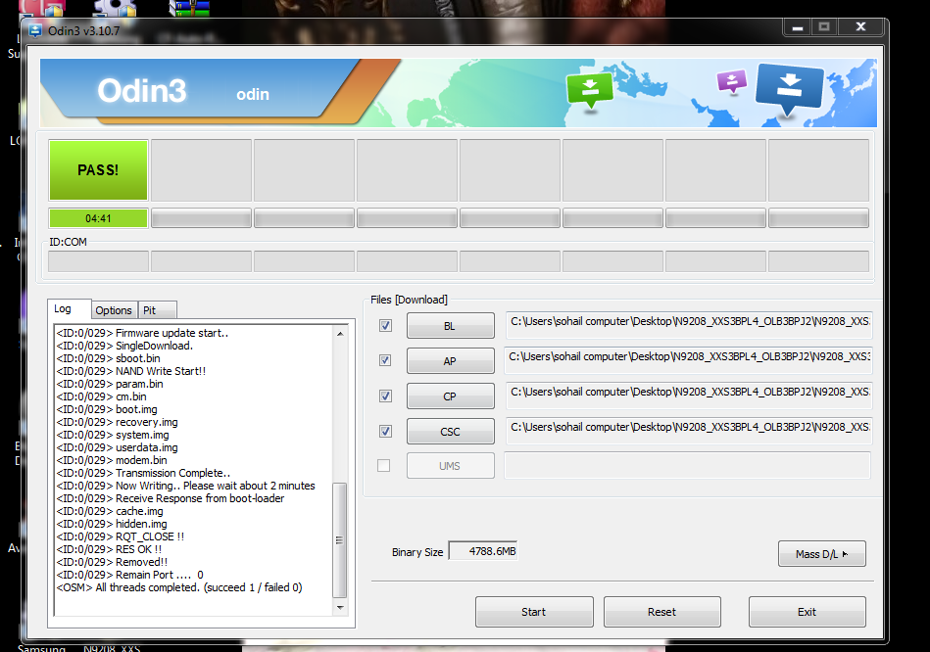Switch to the Log tab
Screen dimensions: 930x652
[x=70, y=309]
